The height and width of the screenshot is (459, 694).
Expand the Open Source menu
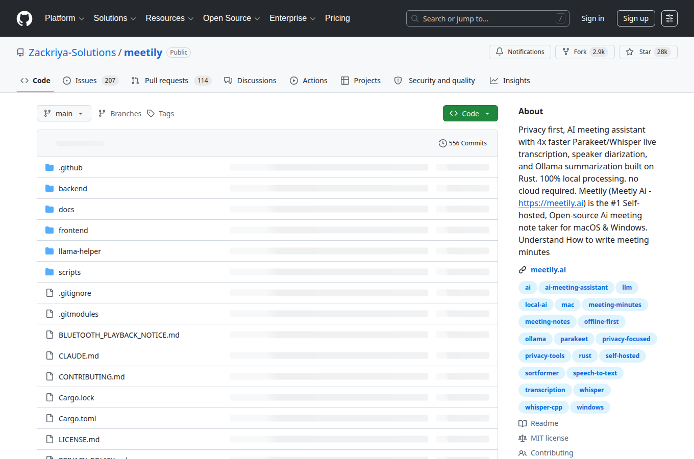(231, 18)
